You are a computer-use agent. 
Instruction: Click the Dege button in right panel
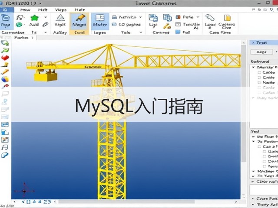(261, 52)
